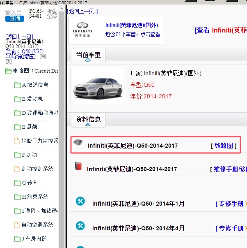Open the A 概述信息 tree item
247x248 pixels.
point(35,85)
